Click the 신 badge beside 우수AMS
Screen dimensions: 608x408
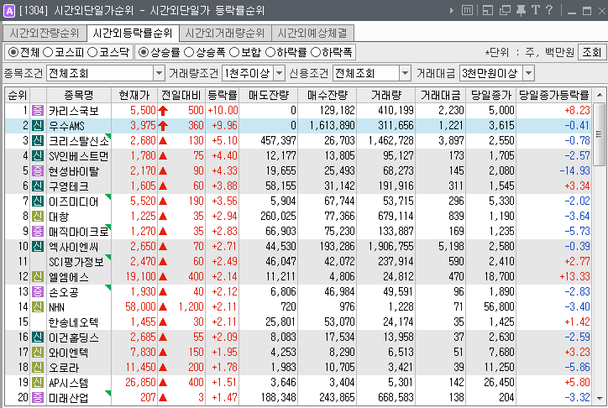38,126
